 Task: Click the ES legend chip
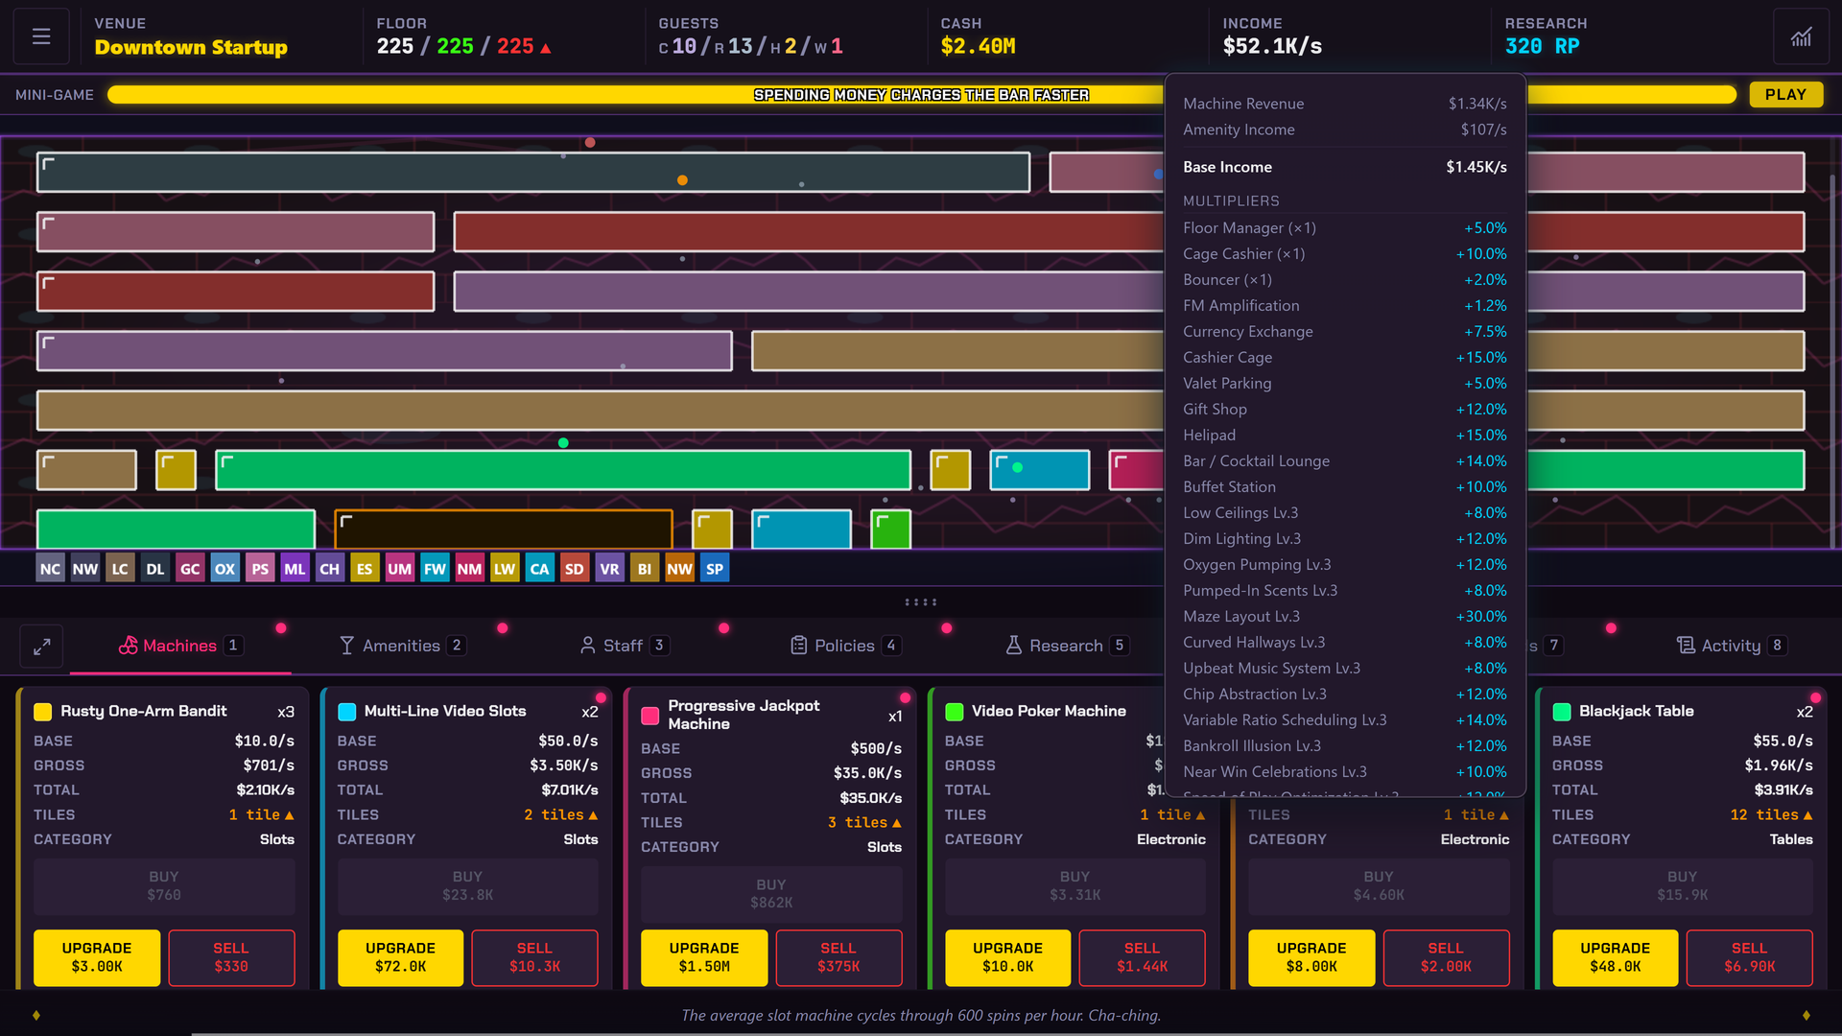(365, 569)
